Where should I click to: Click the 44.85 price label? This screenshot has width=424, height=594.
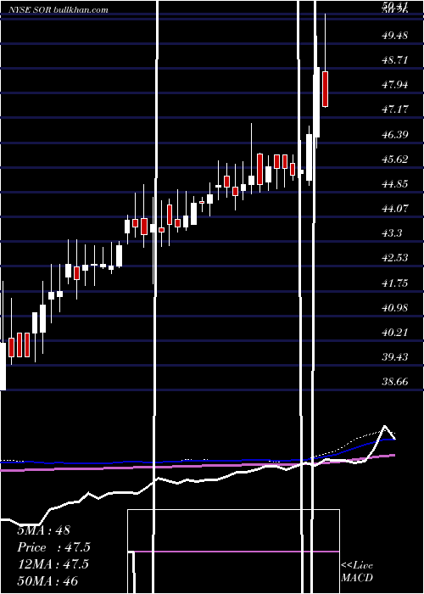pos(395,184)
